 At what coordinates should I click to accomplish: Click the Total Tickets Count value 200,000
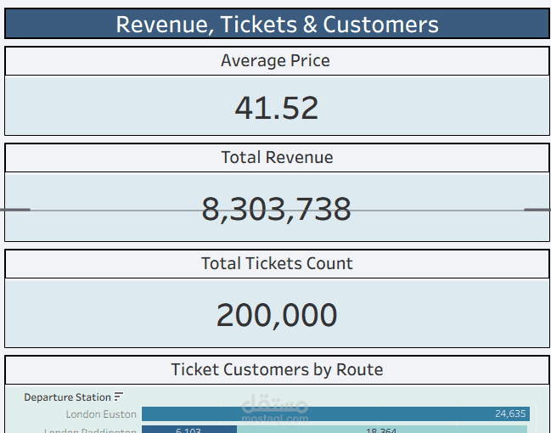click(277, 315)
